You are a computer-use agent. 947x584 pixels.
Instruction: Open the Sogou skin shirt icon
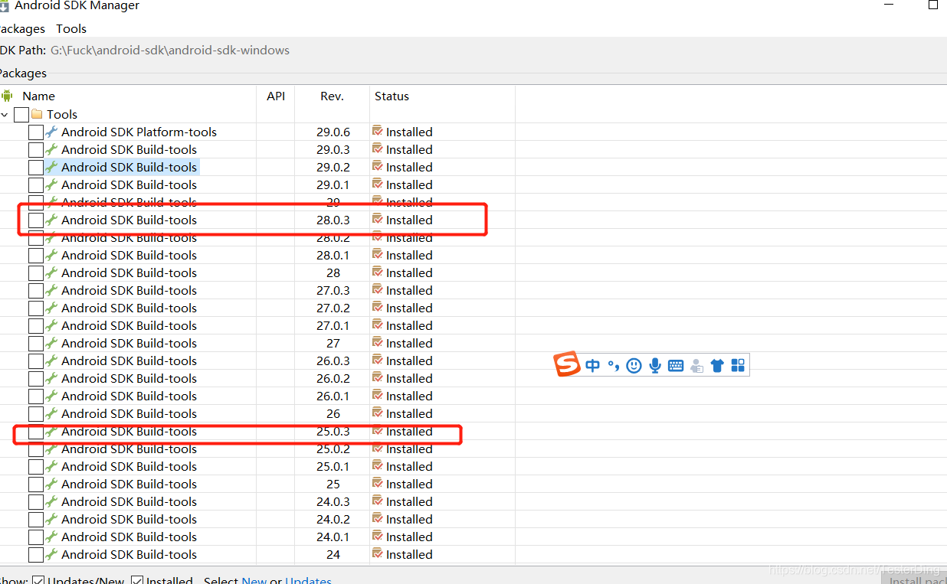(x=717, y=366)
